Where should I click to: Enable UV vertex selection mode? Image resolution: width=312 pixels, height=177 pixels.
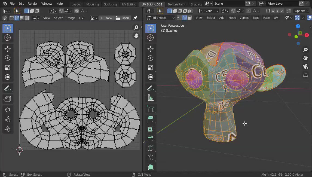tap(12, 18)
